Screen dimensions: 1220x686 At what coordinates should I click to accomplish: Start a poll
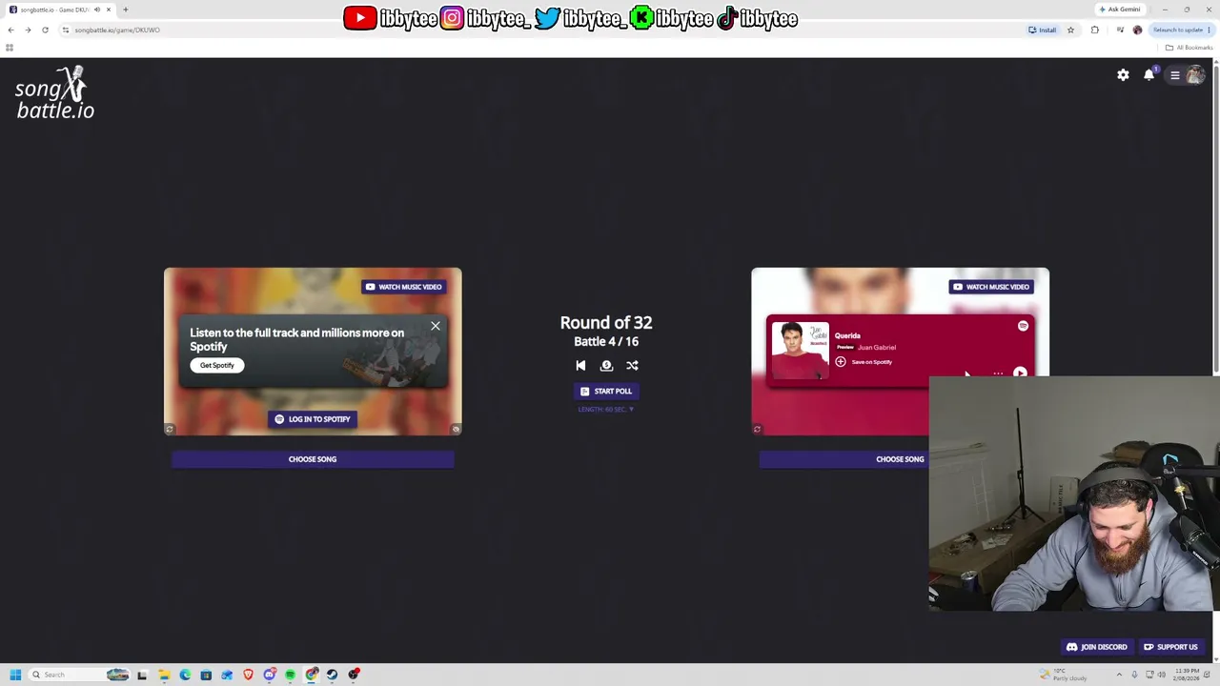(606, 392)
